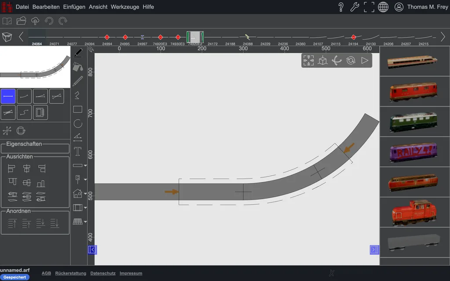Select the paint bucket fill tool

click(78, 67)
